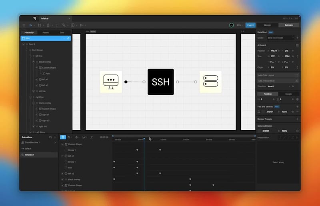Screen dimensions: 320x206
Task: Collapse the Card 2 hierarchy item
Action: tap(24, 44)
